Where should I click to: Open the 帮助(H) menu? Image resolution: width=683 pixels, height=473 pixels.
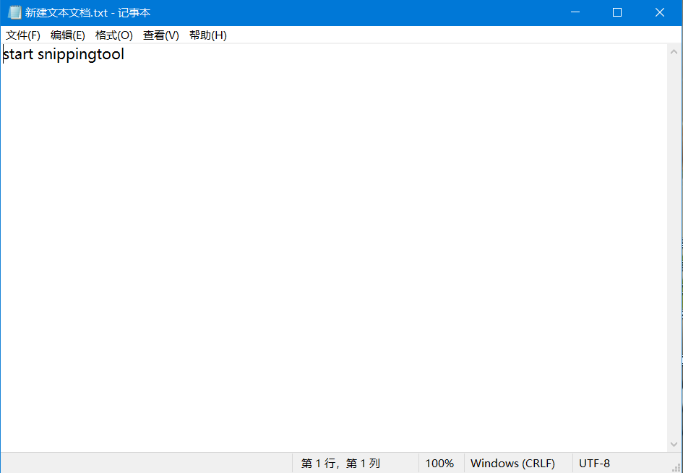(208, 35)
